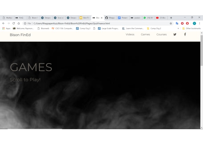The width and height of the screenshot is (203, 144).
Task: Switch to the WhatsApp (16) tab
Action: (149, 18)
